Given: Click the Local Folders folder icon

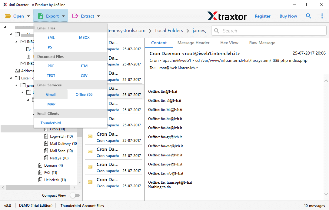Looking at the screenshot, I should tap(17, 78).
